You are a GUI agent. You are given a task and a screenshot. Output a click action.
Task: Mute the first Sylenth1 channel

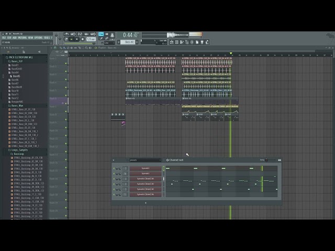(x=114, y=168)
